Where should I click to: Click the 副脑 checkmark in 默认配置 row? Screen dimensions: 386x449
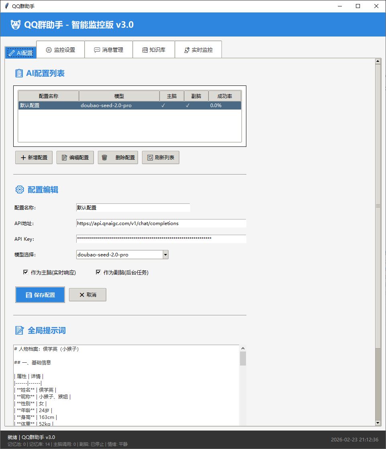[x=187, y=106]
